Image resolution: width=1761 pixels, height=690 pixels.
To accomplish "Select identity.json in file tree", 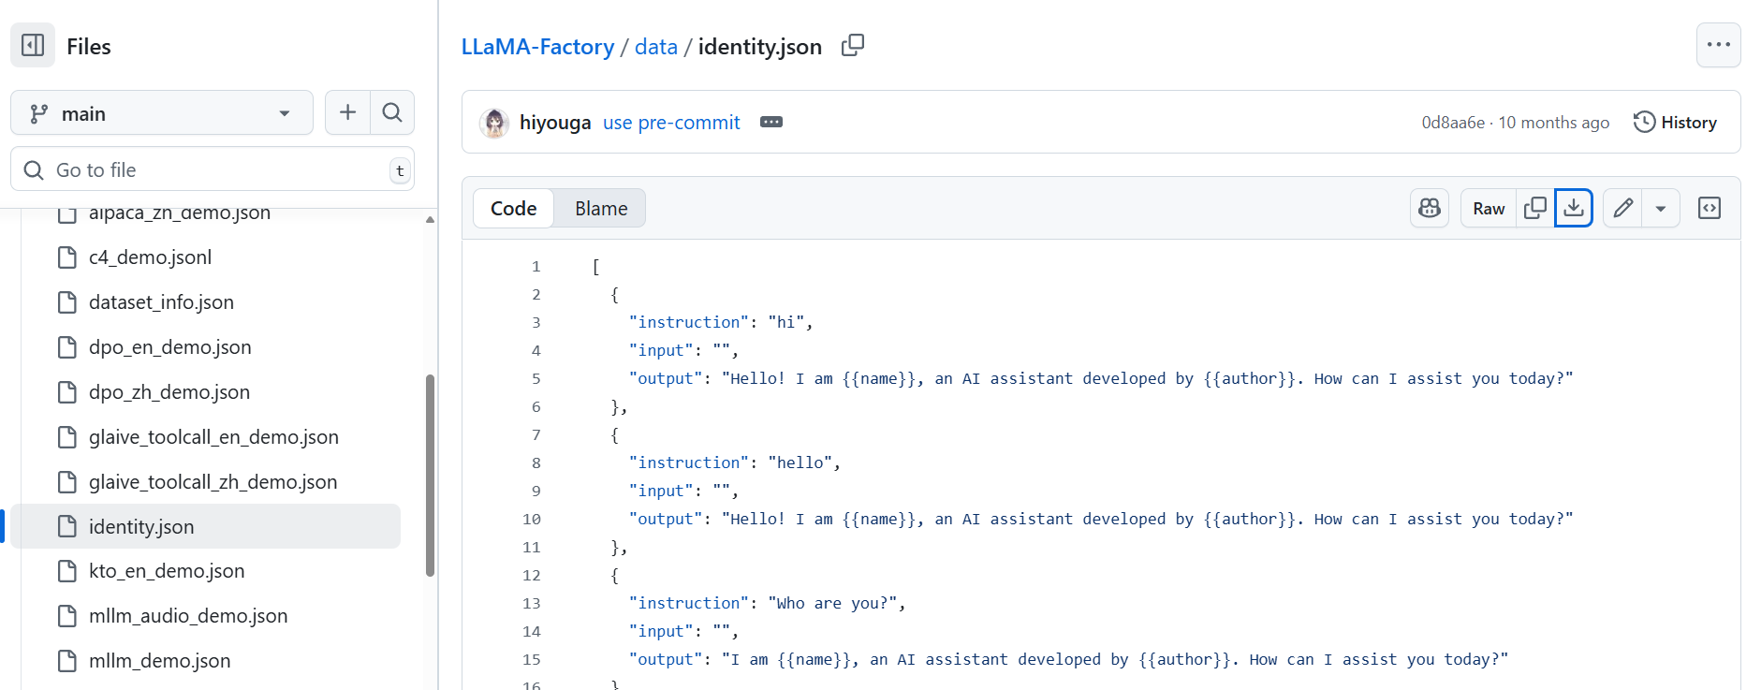I will [206, 526].
